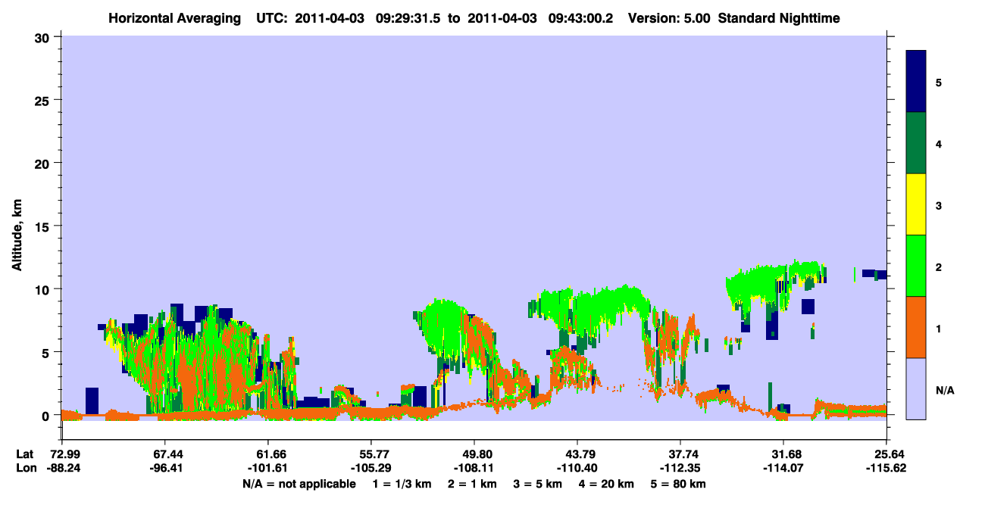Click the "Lon" row label
Screen dimensions: 985x505
(25, 469)
